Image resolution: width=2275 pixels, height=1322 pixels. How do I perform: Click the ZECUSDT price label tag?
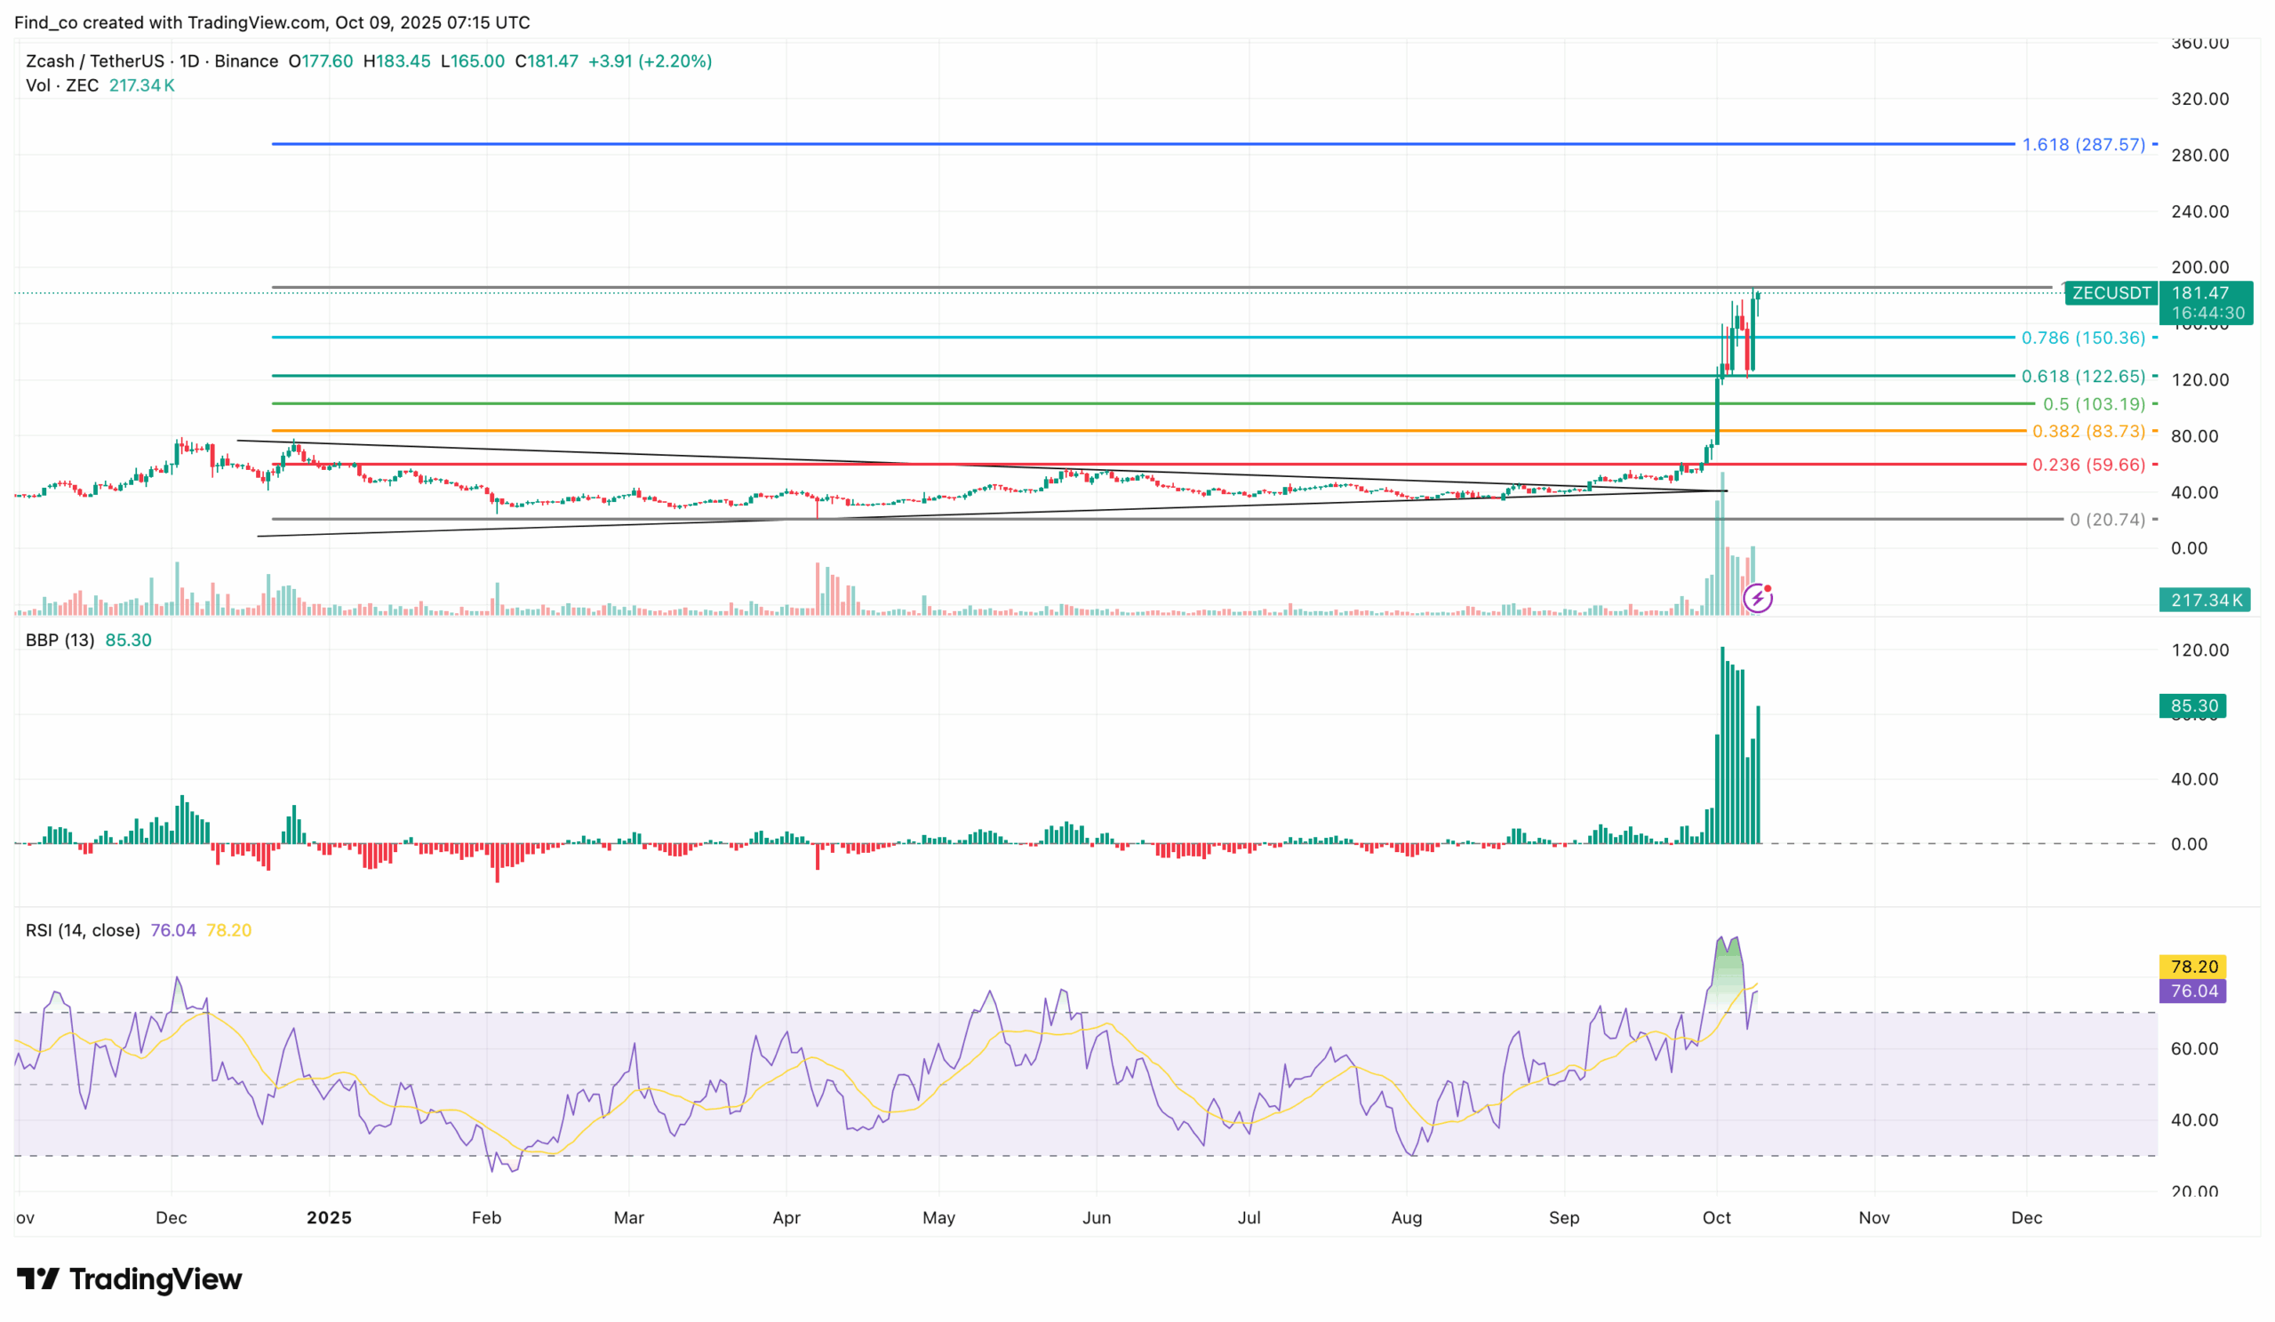(2111, 292)
